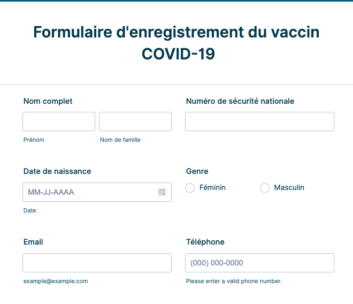Click the Féminin option label text
This screenshot has height=304, width=353.
[212, 188]
